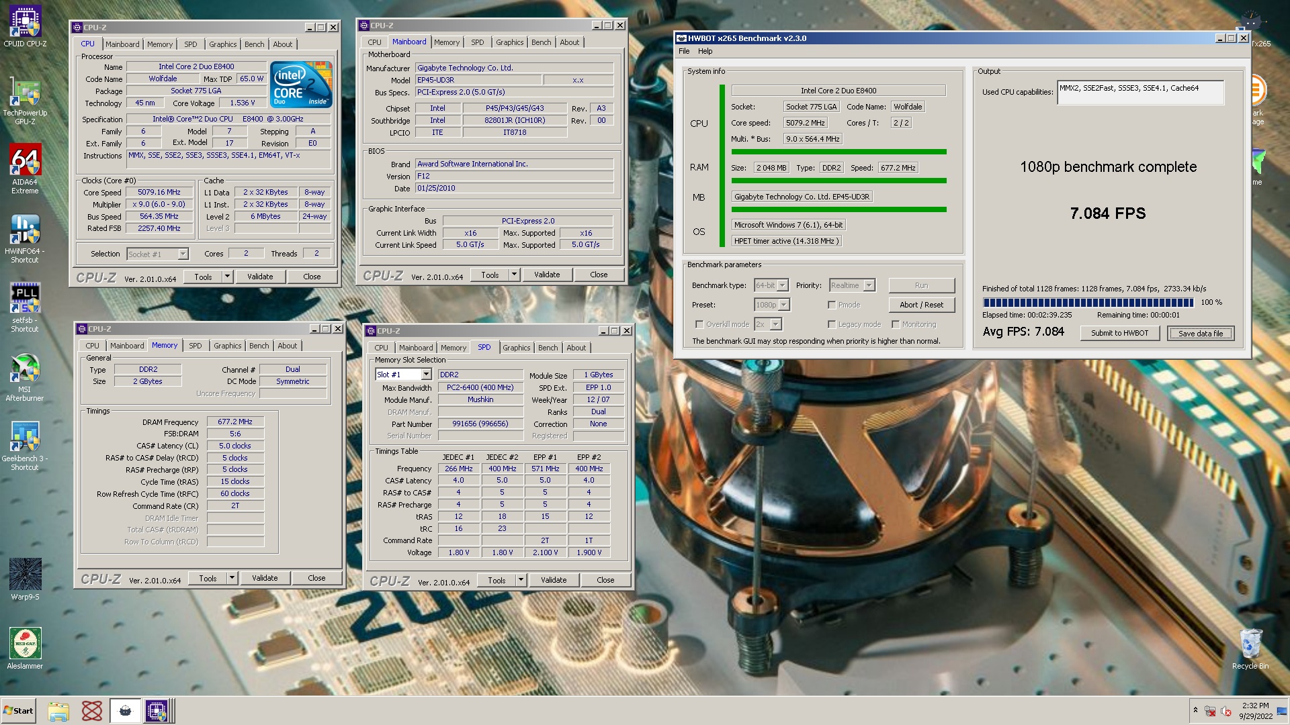Click the title bar icon of the CPU-Z Memory window
Viewport: 1290px width, 725px height.
click(82, 329)
